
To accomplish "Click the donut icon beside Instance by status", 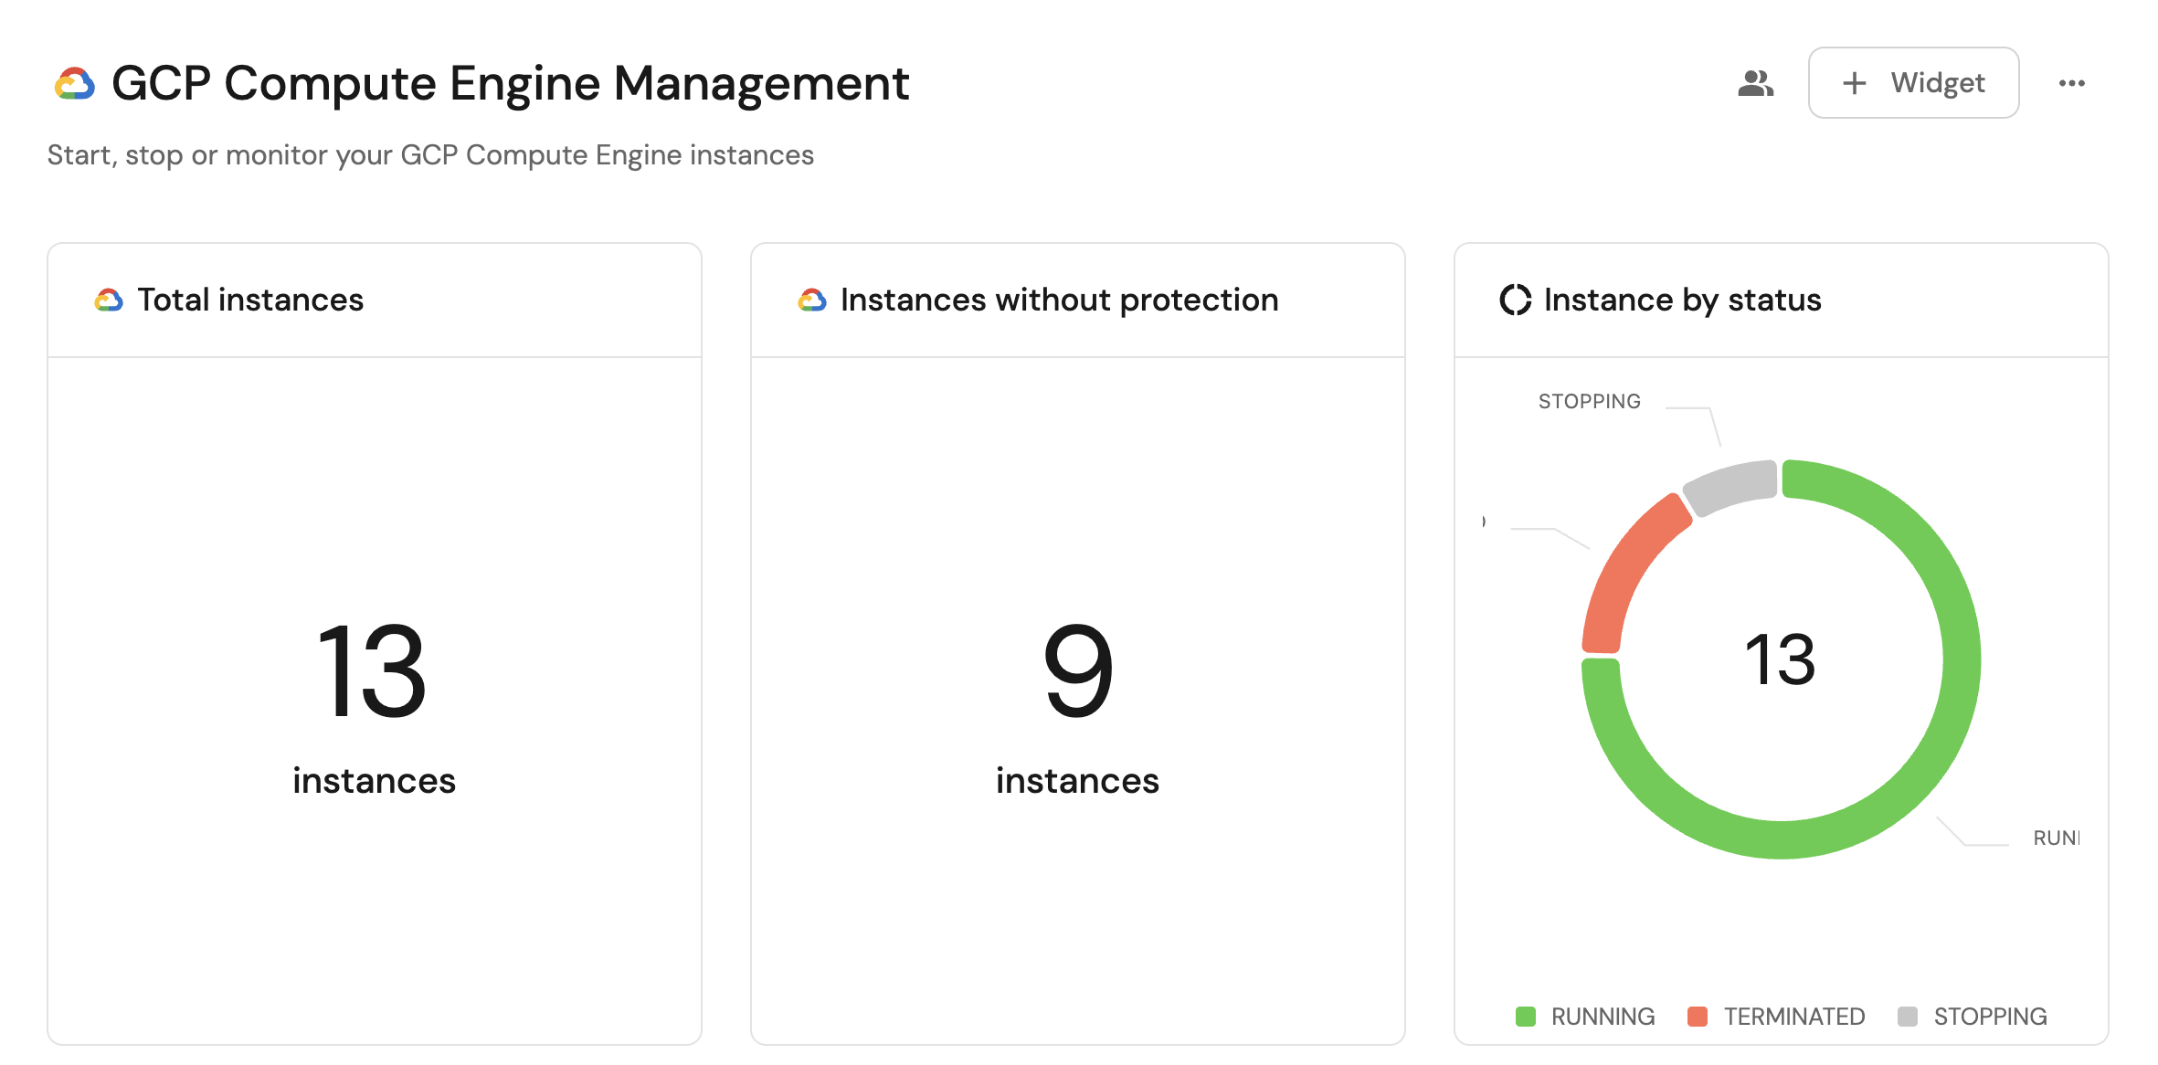I will (1515, 300).
